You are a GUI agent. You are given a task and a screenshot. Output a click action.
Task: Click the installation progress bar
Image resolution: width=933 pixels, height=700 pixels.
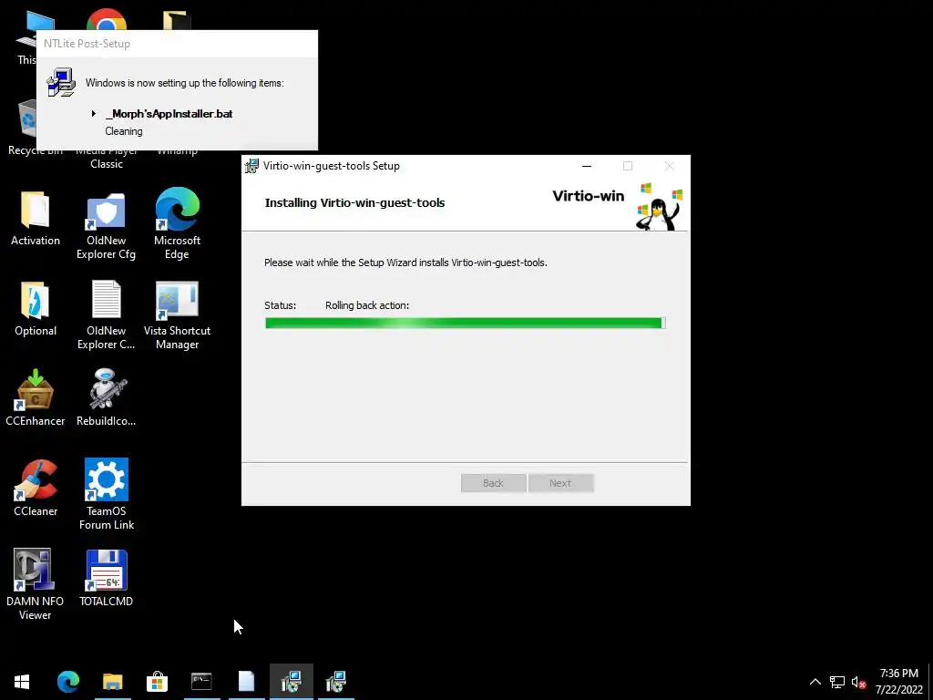[x=466, y=324]
